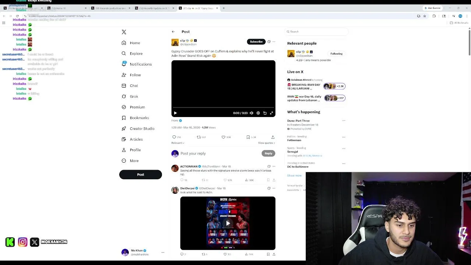The width and height of the screenshot is (471, 265).
Task: Seek on the main video progress bar
Action: pos(223,108)
